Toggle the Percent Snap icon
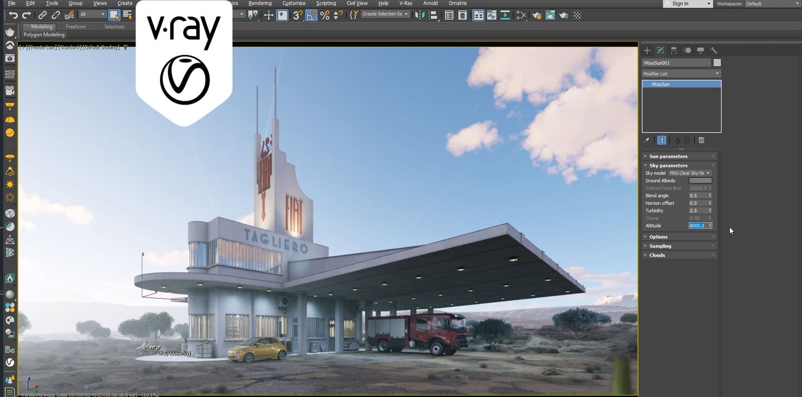 [325, 15]
